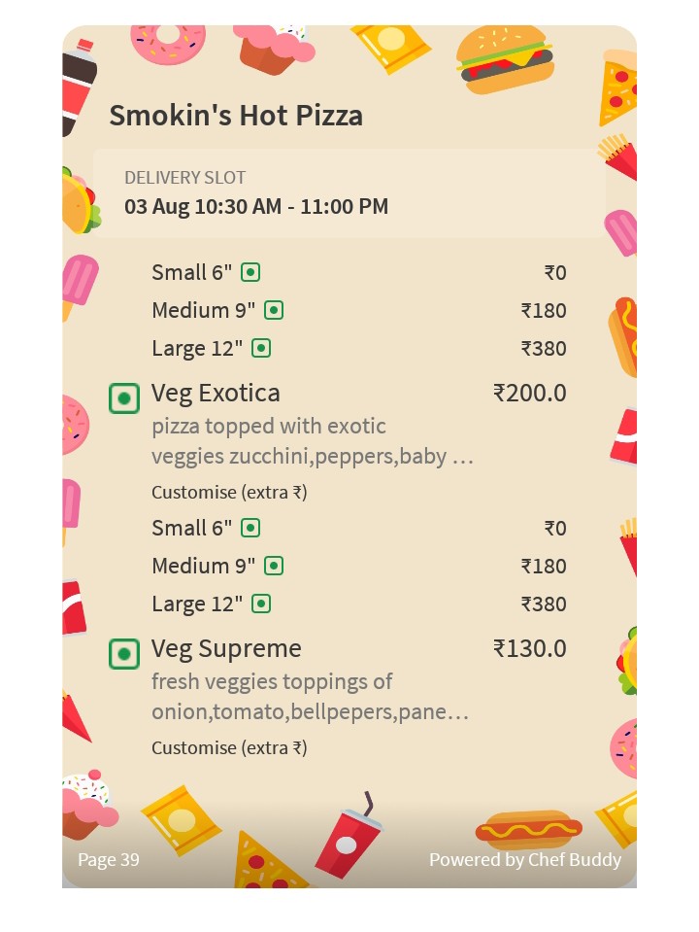
Task: Expand Customise (extra ₹) under Veg Exotica
Action: click(x=229, y=492)
